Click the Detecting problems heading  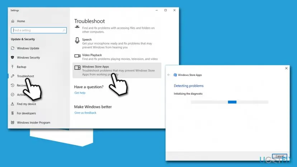tap(189, 86)
